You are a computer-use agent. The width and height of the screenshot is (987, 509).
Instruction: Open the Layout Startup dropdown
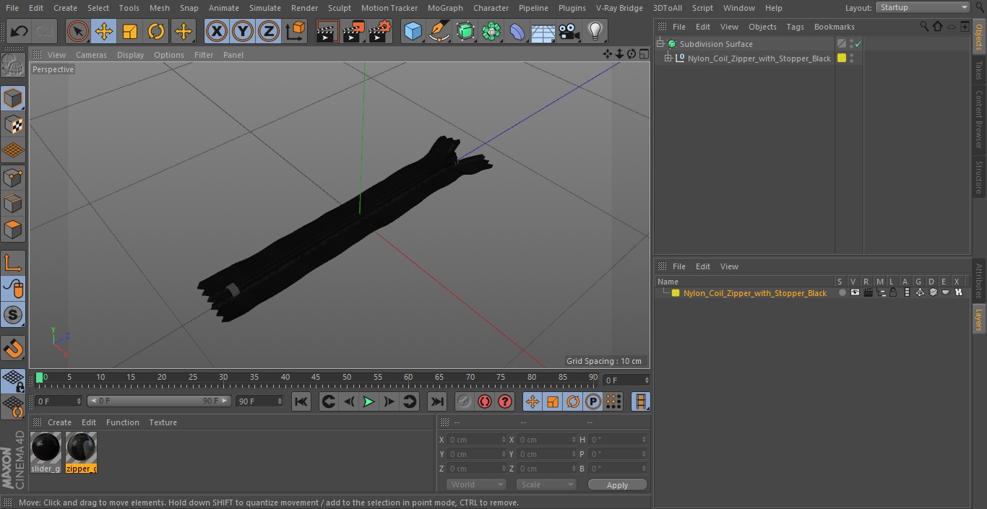pyautogui.click(x=923, y=7)
